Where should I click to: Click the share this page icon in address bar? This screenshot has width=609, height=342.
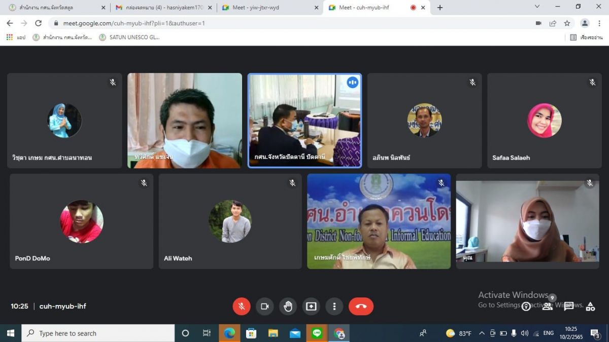click(x=553, y=23)
